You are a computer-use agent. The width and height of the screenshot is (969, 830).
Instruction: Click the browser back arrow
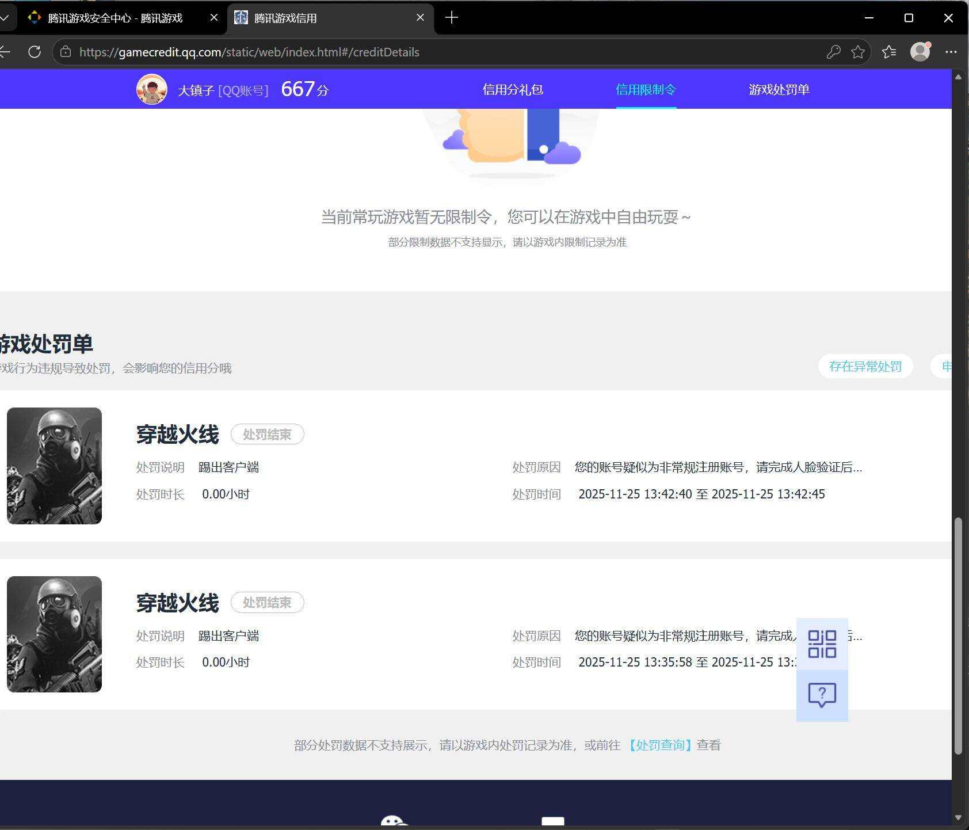(x=5, y=52)
